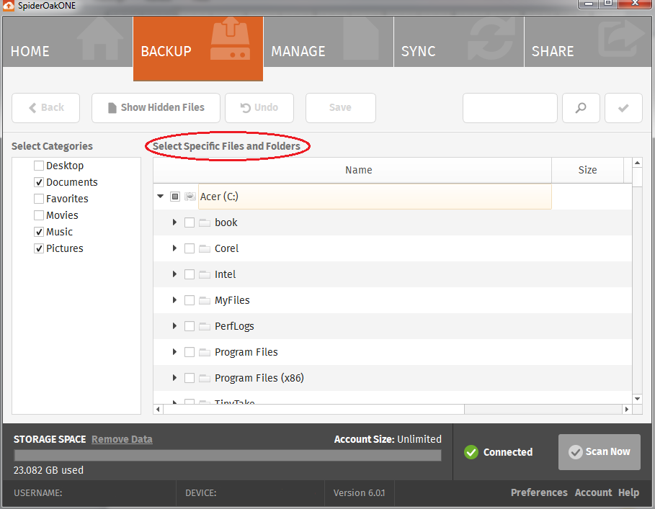Uncheck the Documents category checkbox
This screenshot has height=509, width=655.
click(x=39, y=182)
